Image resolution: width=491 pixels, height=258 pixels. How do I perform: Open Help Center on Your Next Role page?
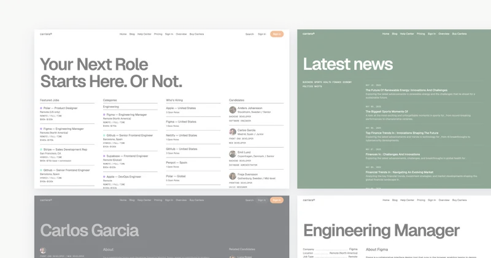point(144,34)
